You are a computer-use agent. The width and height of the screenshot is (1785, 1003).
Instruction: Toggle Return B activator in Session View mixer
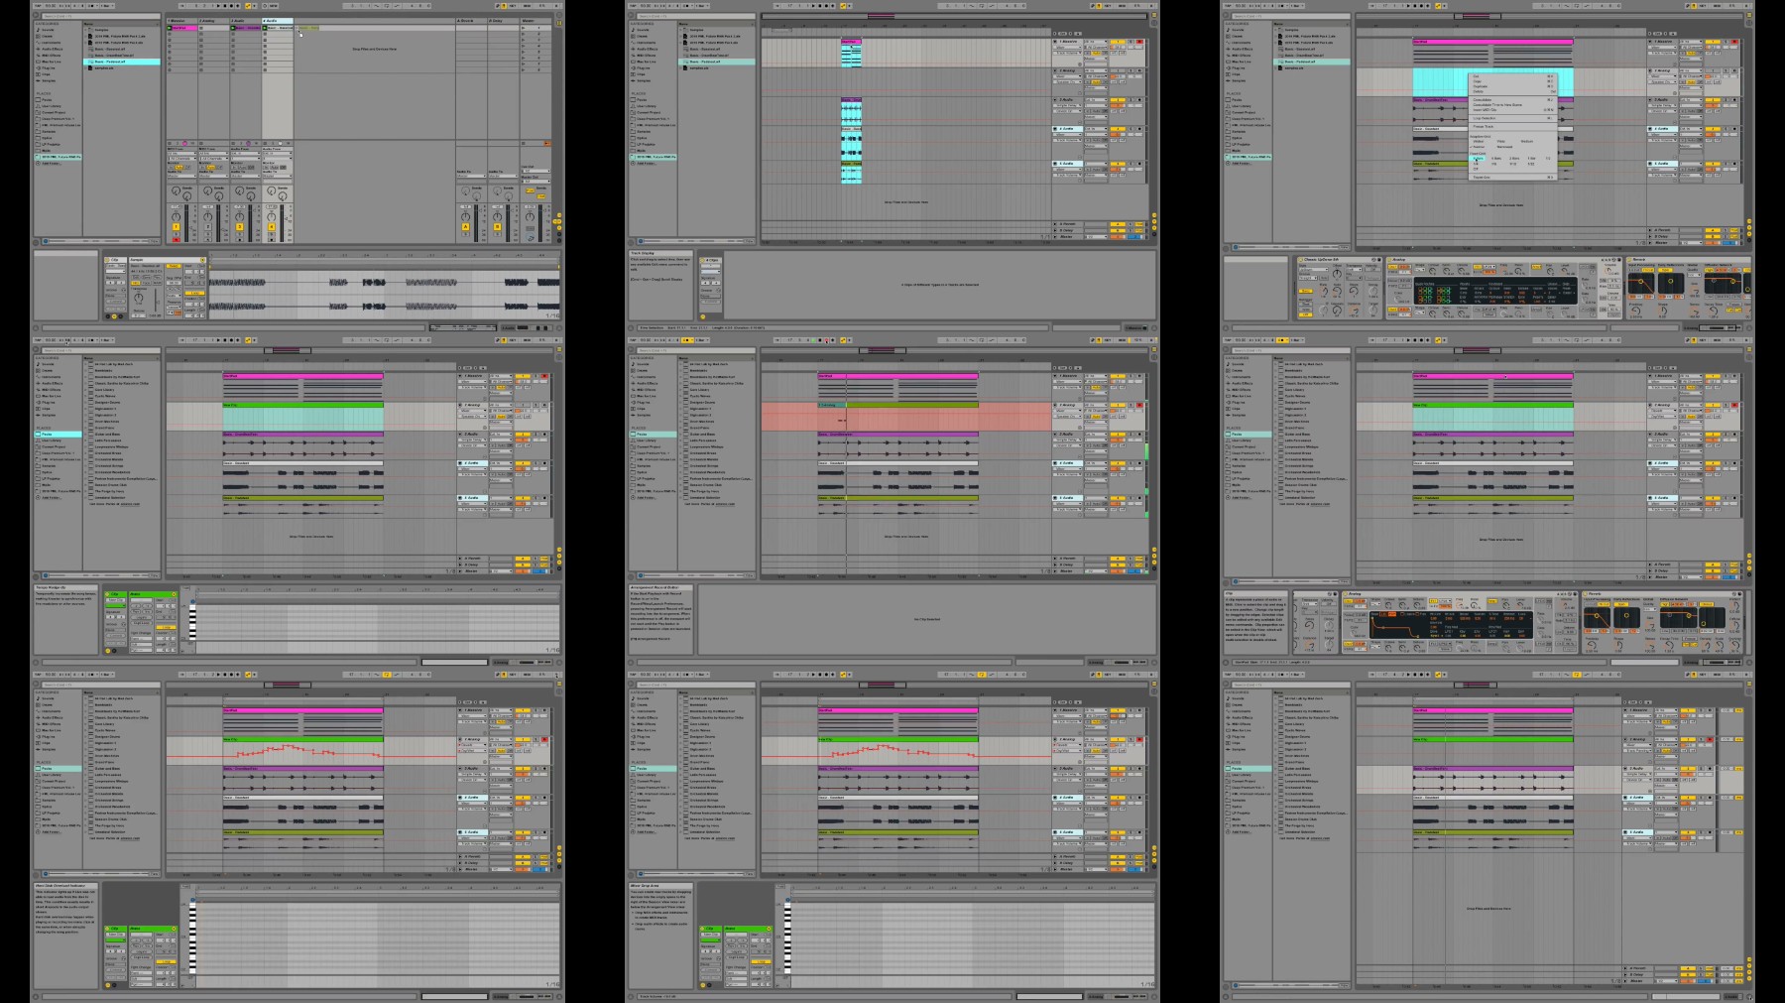pyautogui.click(x=497, y=226)
